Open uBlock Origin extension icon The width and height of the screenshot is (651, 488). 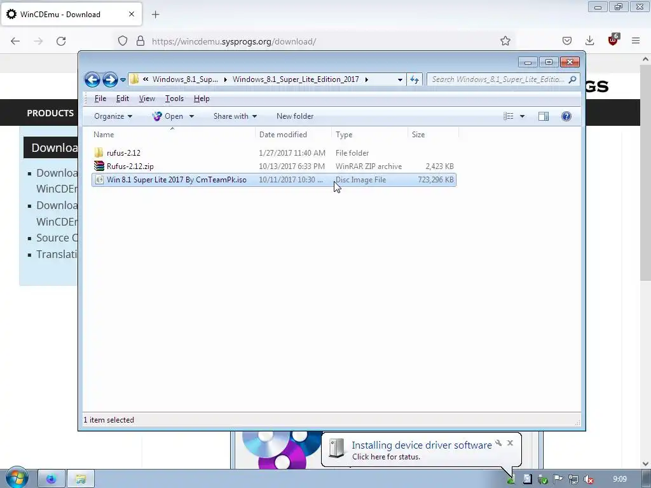[x=613, y=39]
